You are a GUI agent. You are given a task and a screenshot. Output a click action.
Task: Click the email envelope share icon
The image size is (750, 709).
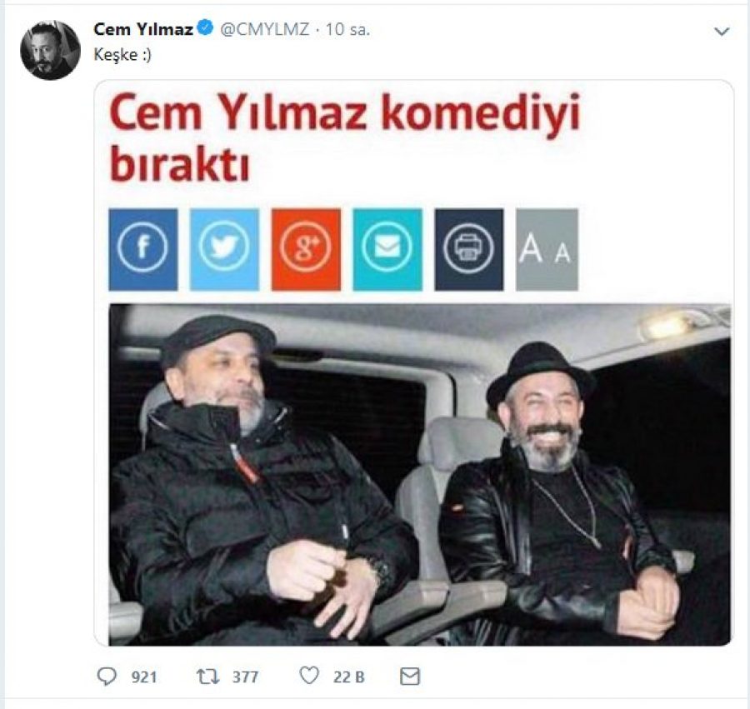(x=387, y=249)
